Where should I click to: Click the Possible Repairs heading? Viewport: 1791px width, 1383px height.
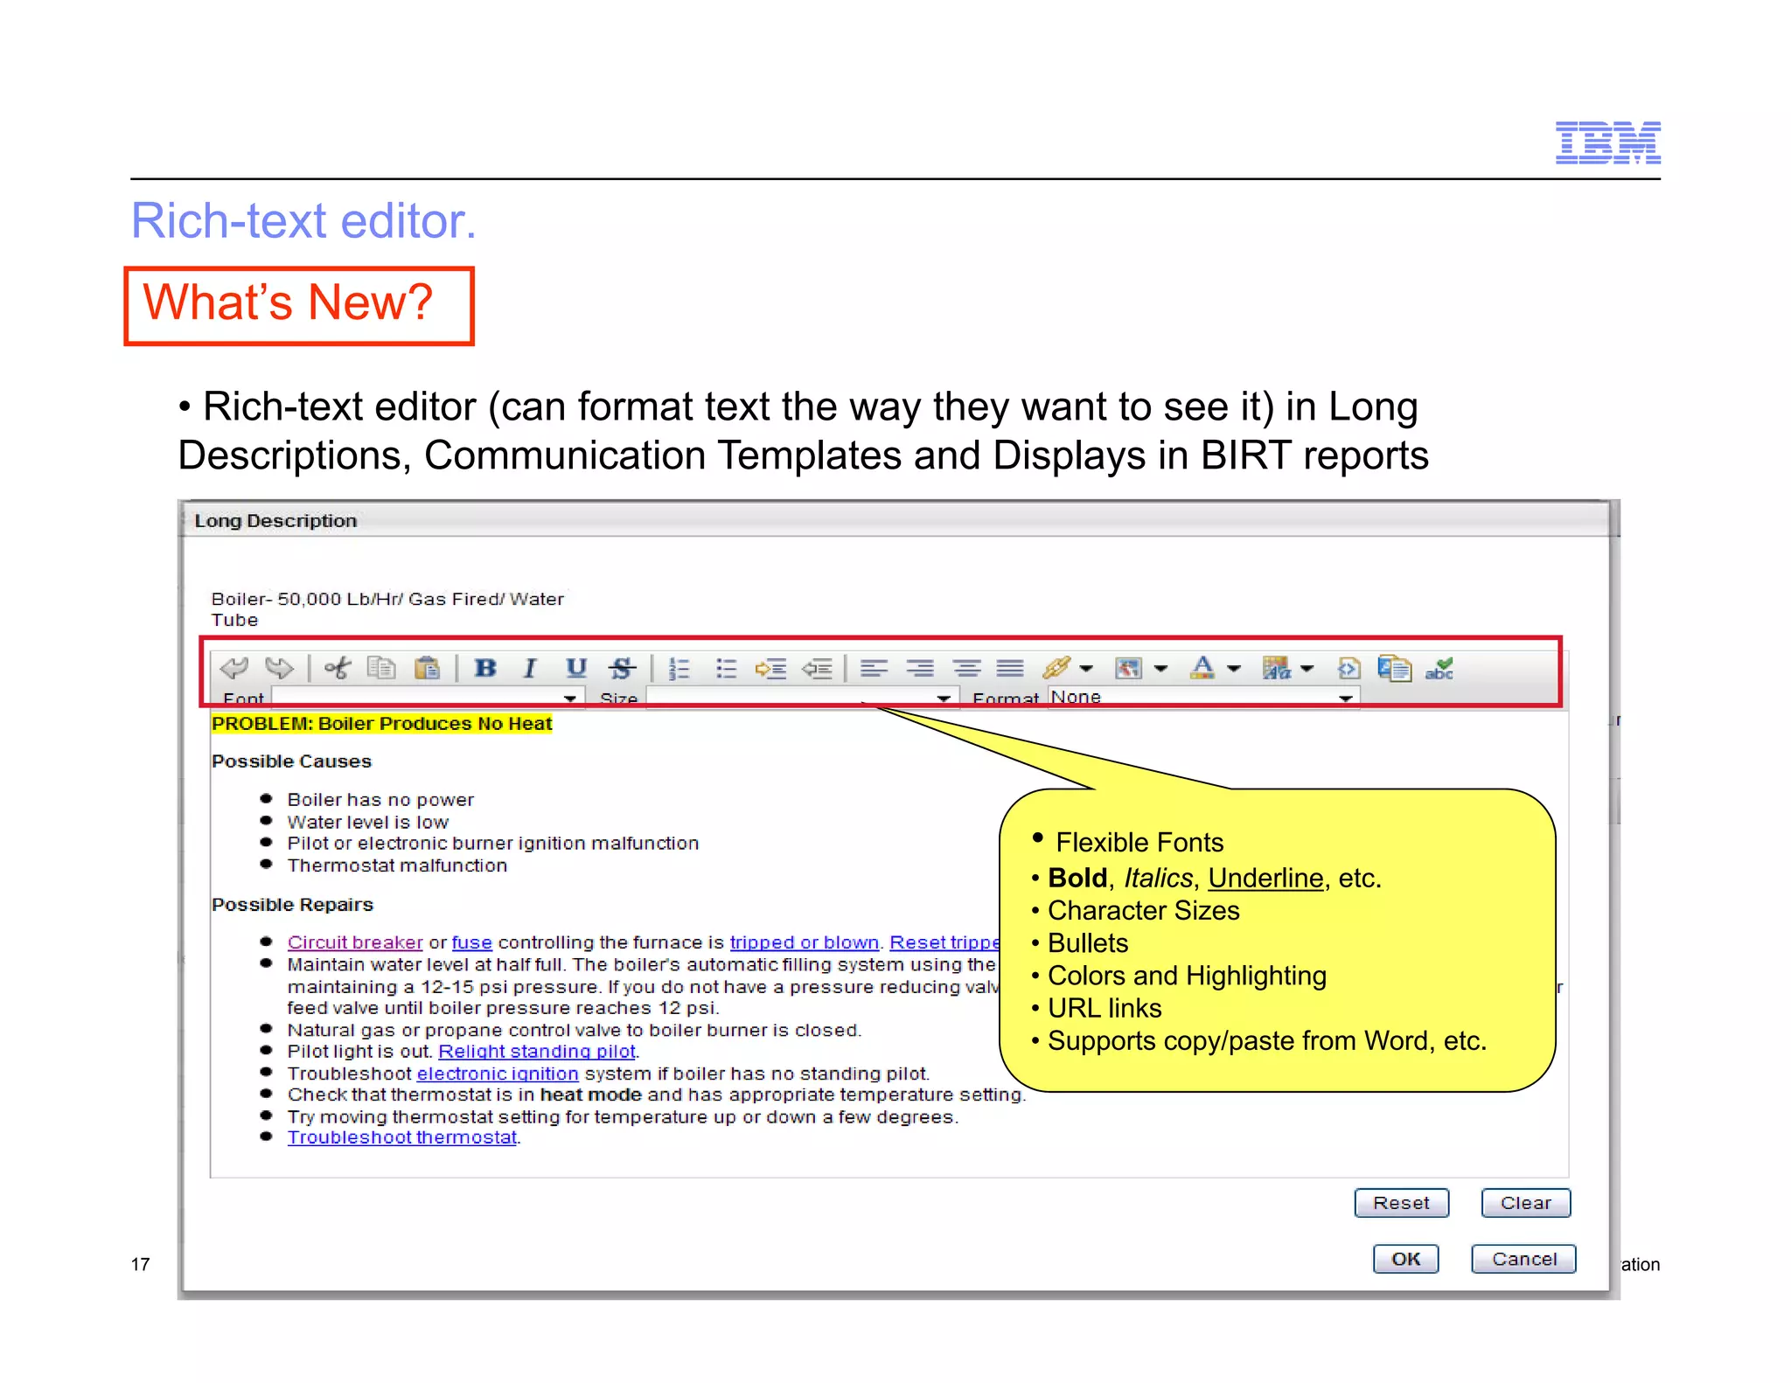(292, 905)
